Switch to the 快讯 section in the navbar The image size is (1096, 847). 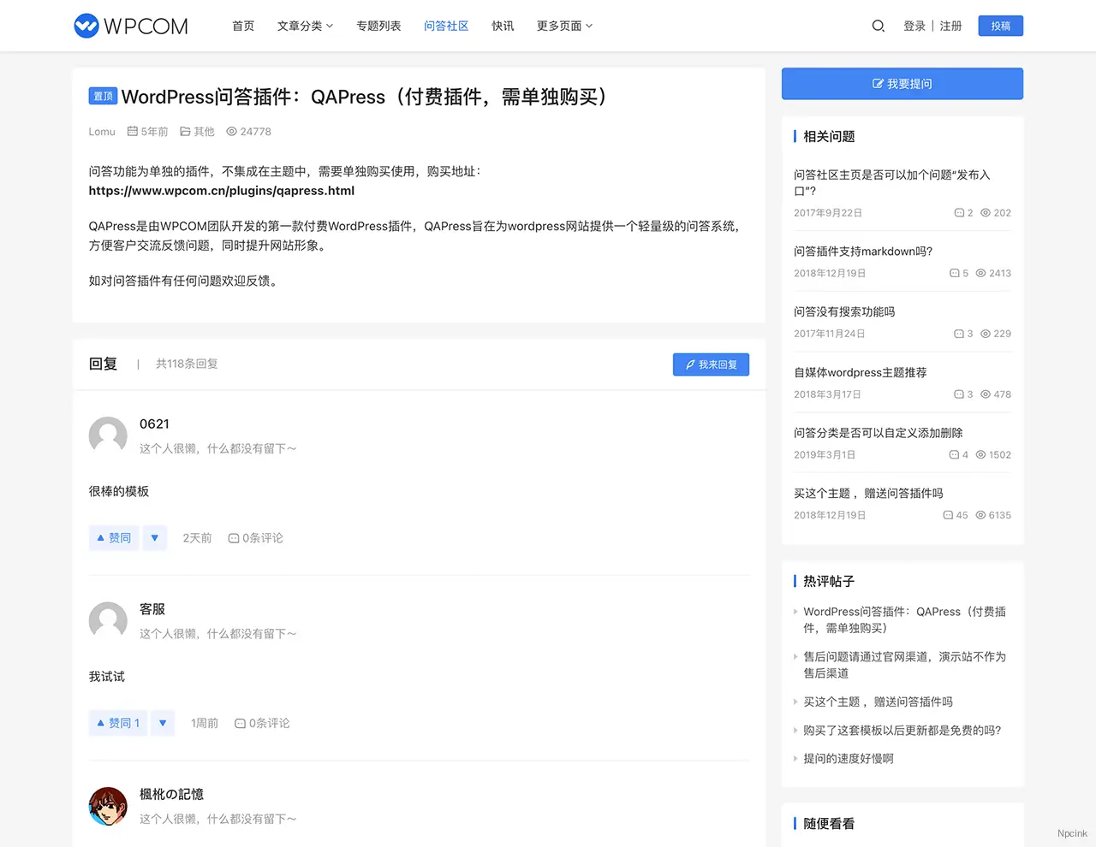503,26
